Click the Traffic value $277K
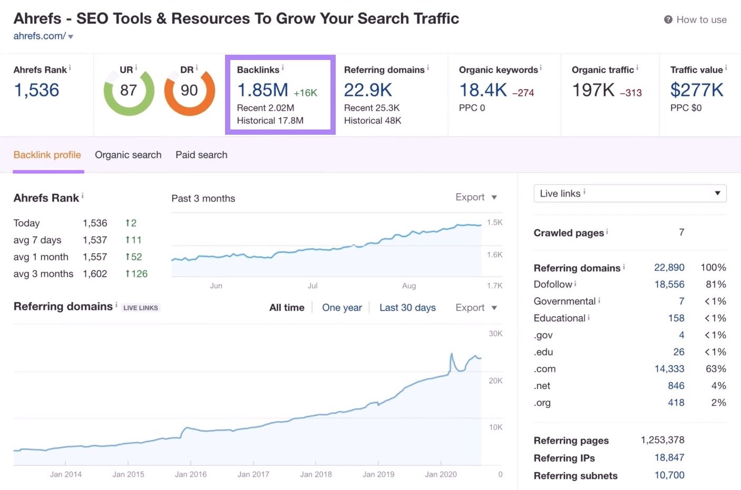Viewport: 741px width, 490px height. tap(697, 90)
